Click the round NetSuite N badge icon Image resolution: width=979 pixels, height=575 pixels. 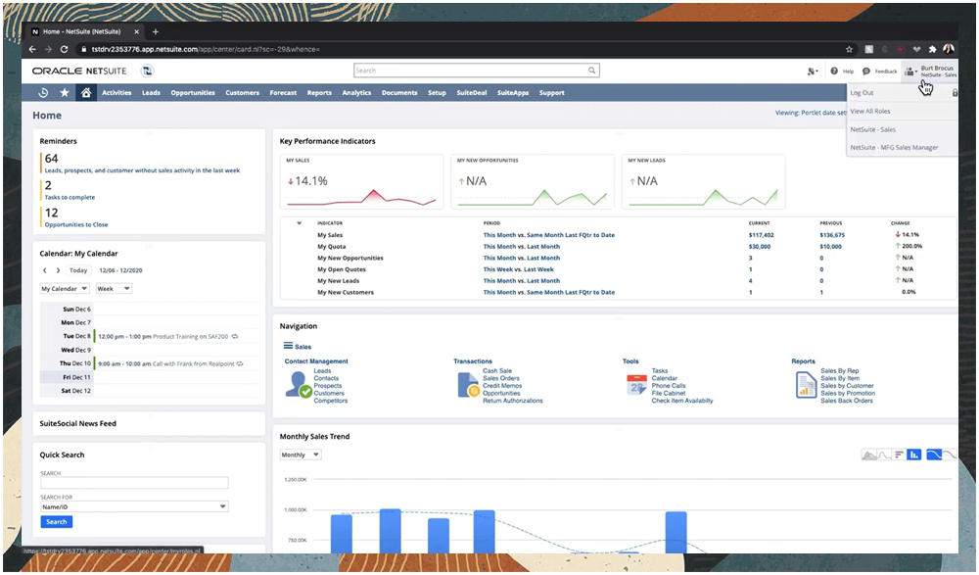click(148, 72)
